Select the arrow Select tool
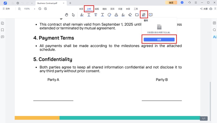 [x=73, y=15]
